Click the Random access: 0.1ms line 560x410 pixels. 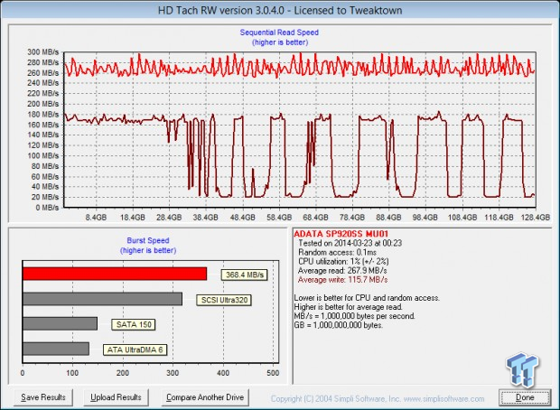pyautogui.click(x=337, y=252)
